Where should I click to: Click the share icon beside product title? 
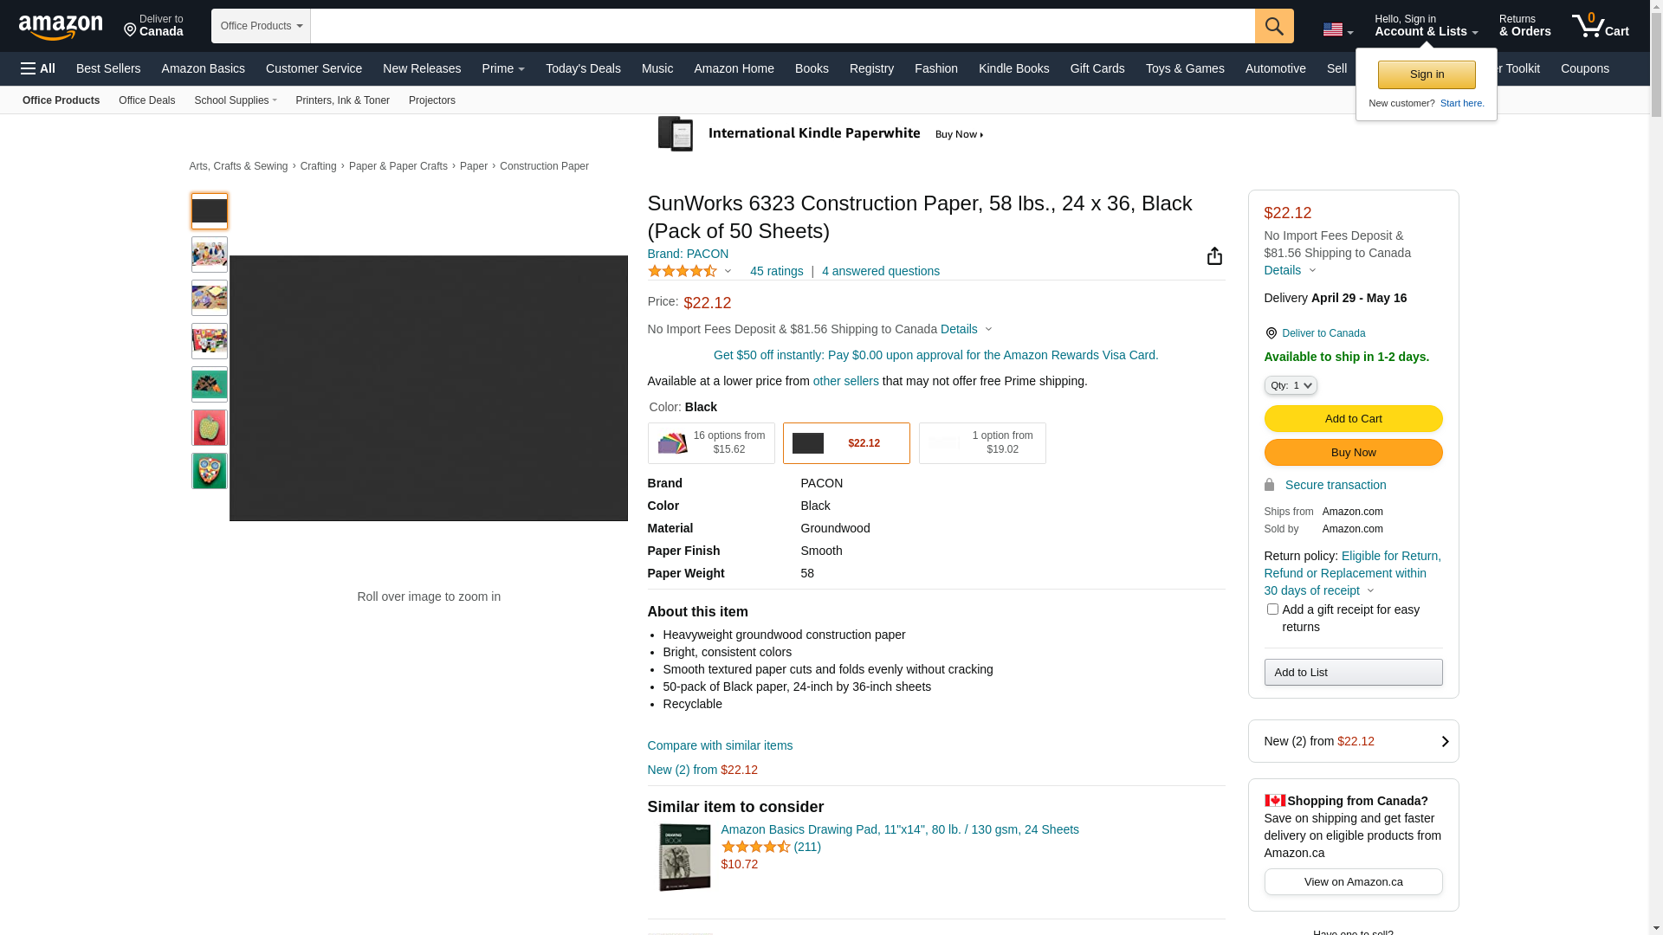pyautogui.click(x=1213, y=256)
